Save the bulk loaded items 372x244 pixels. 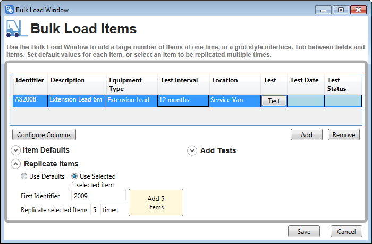[304, 232]
